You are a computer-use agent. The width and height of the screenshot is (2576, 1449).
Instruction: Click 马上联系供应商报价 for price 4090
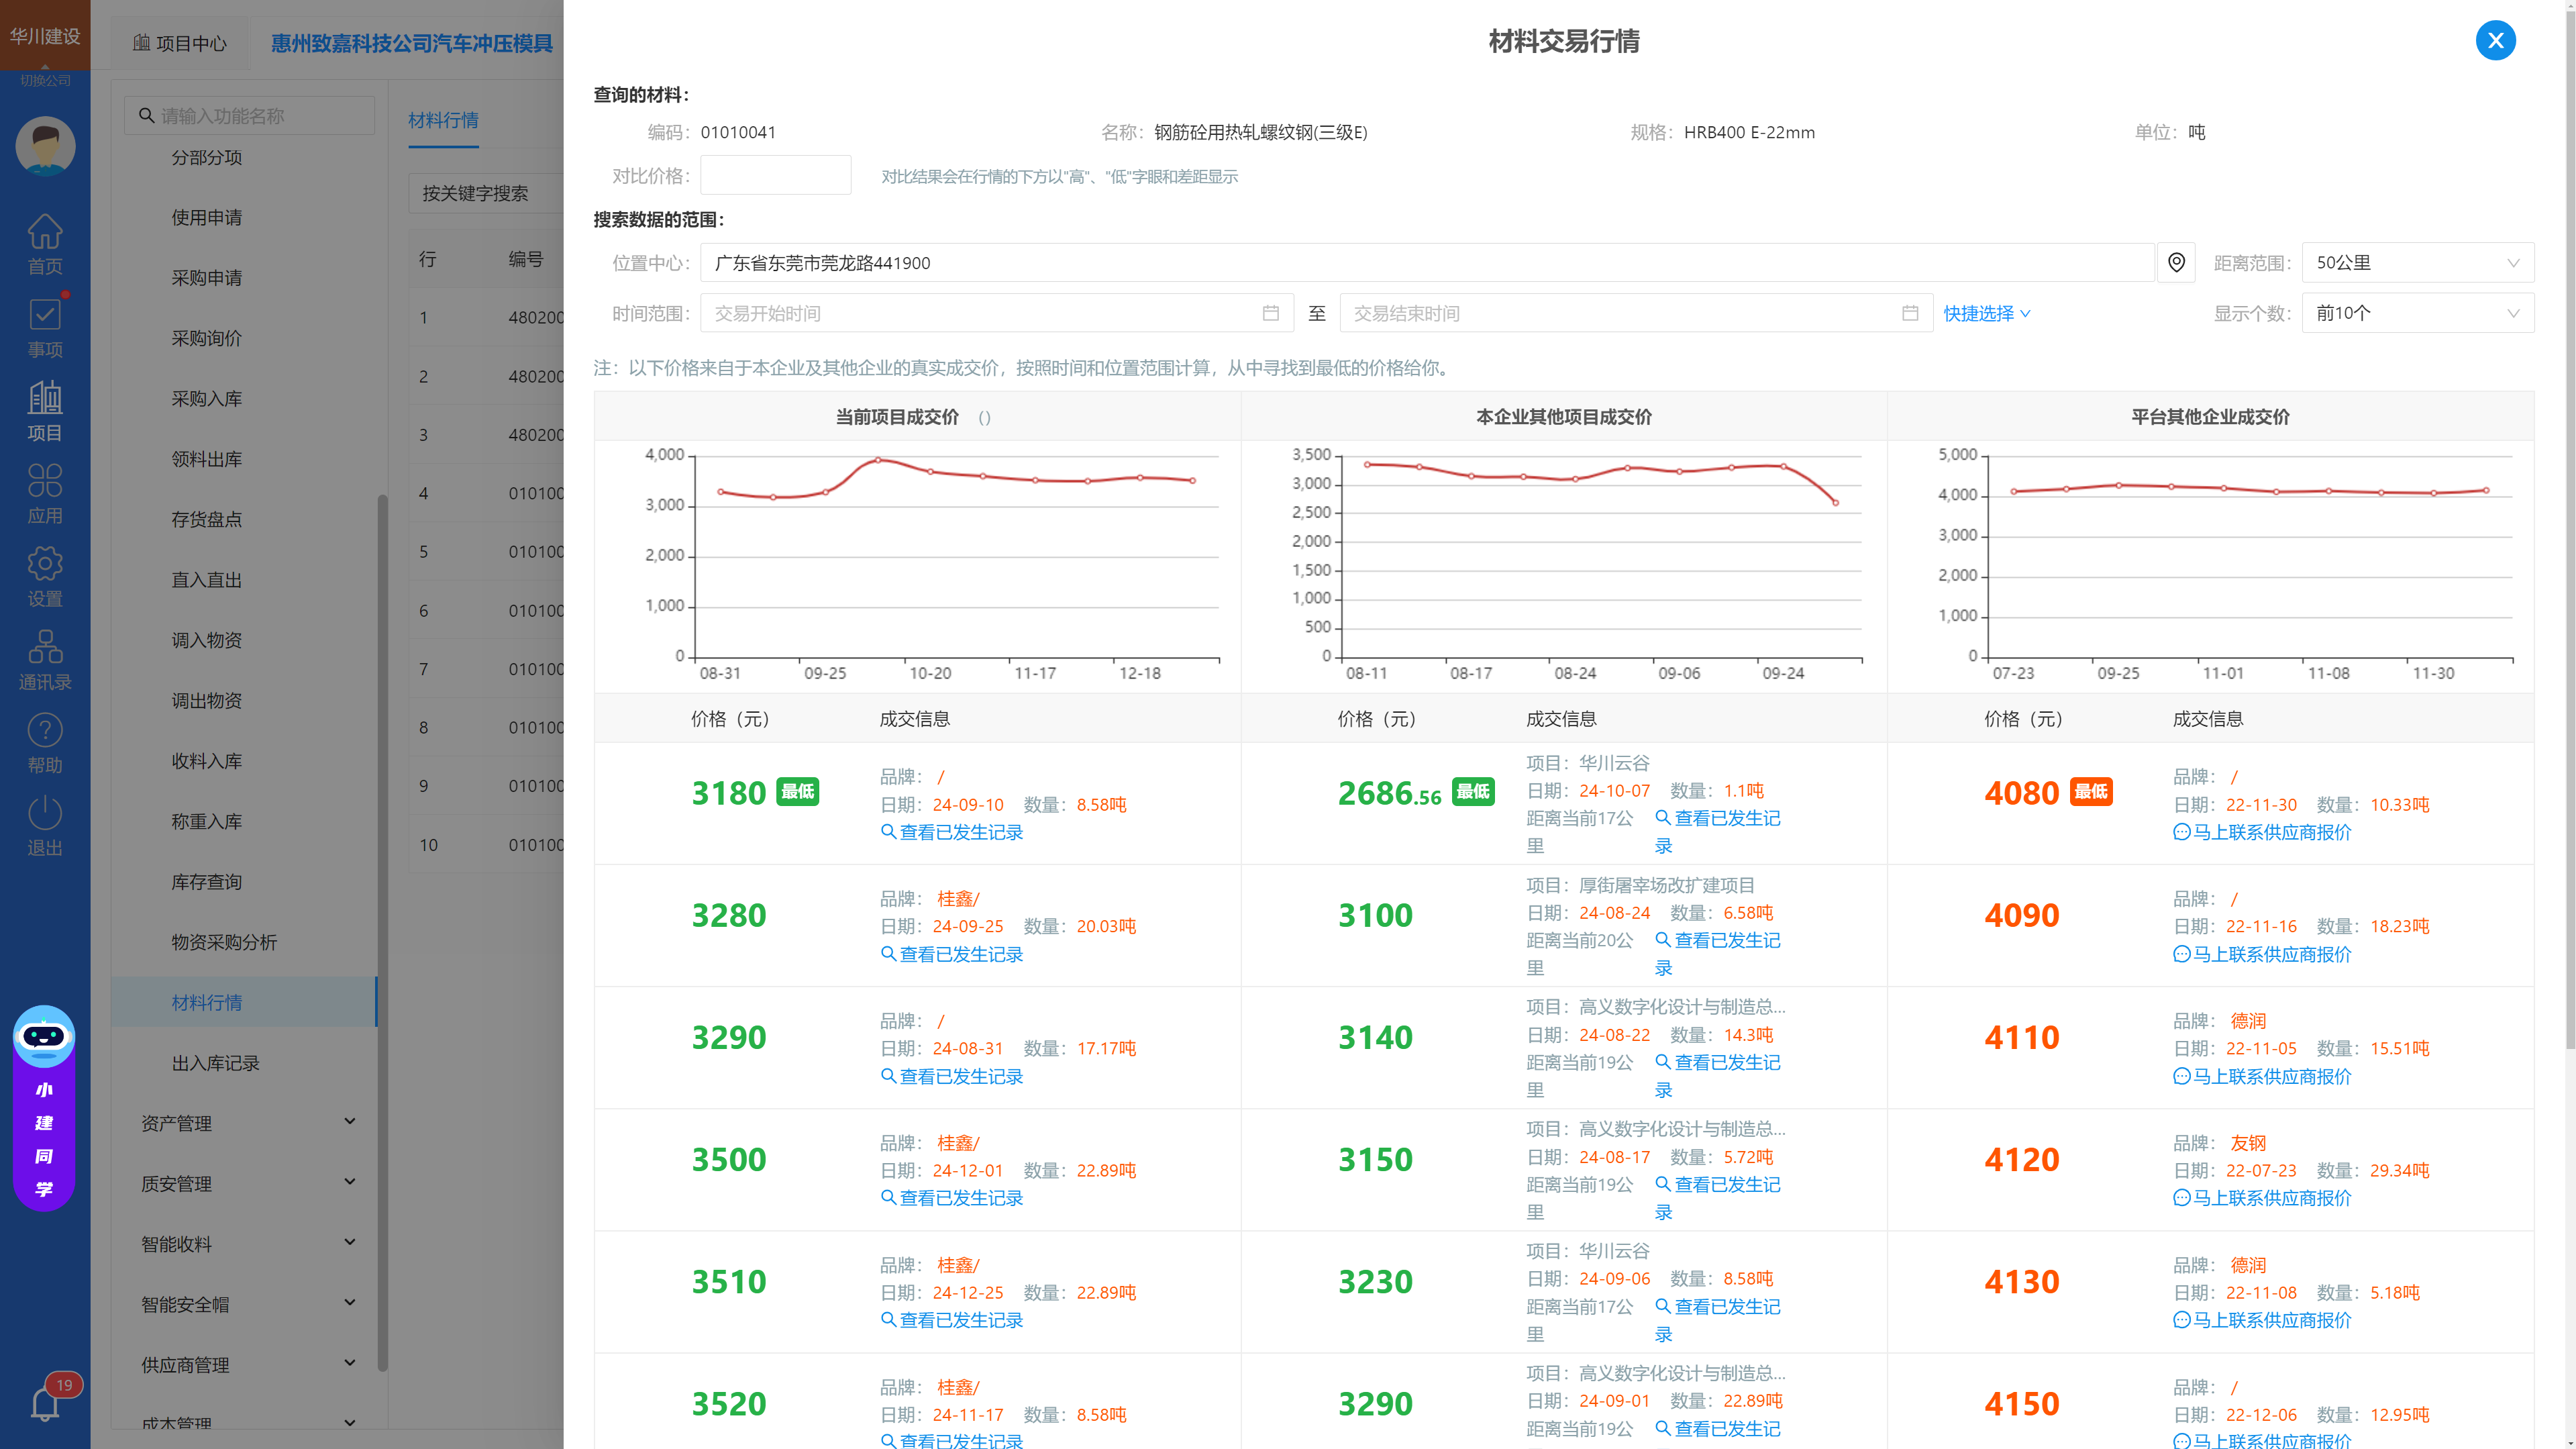2262,954
